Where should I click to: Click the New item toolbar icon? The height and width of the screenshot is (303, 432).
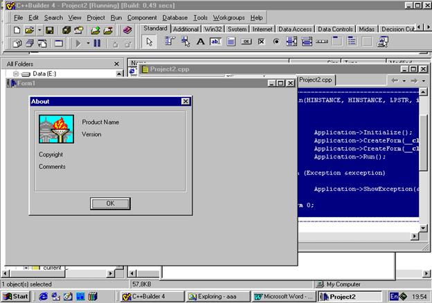click(x=17, y=30)
